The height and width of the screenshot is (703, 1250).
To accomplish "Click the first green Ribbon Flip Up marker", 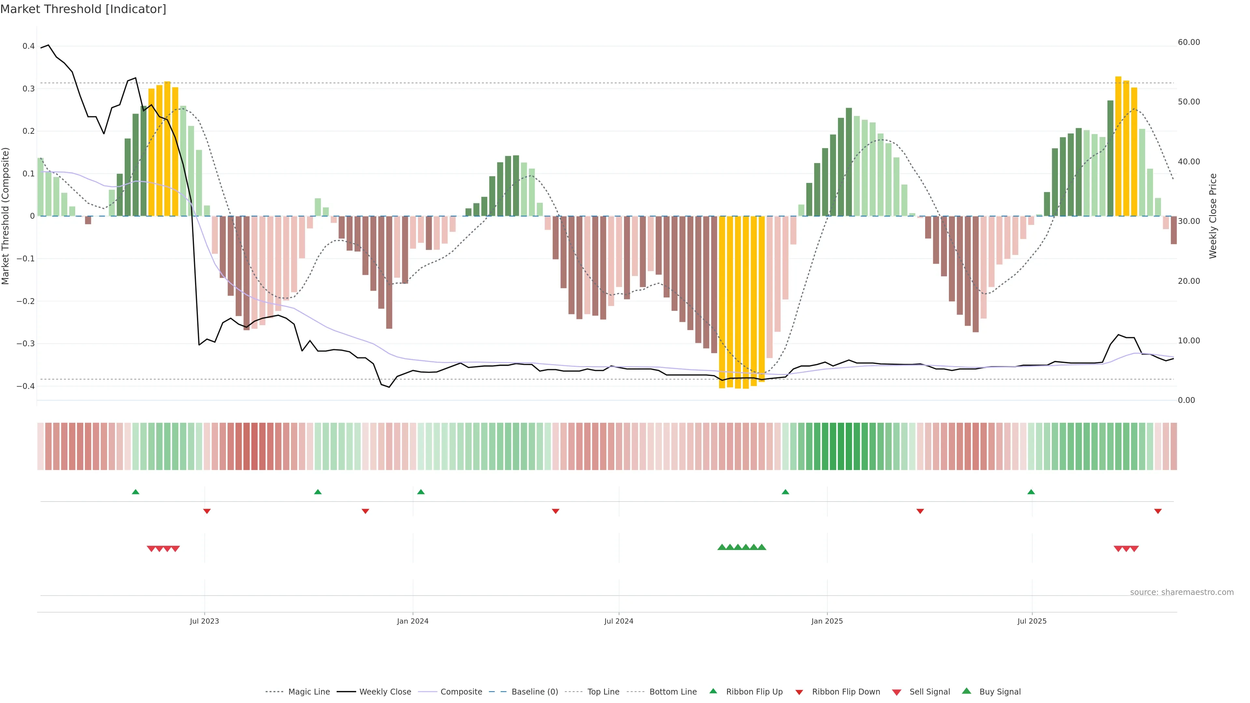I will [135, 492].
